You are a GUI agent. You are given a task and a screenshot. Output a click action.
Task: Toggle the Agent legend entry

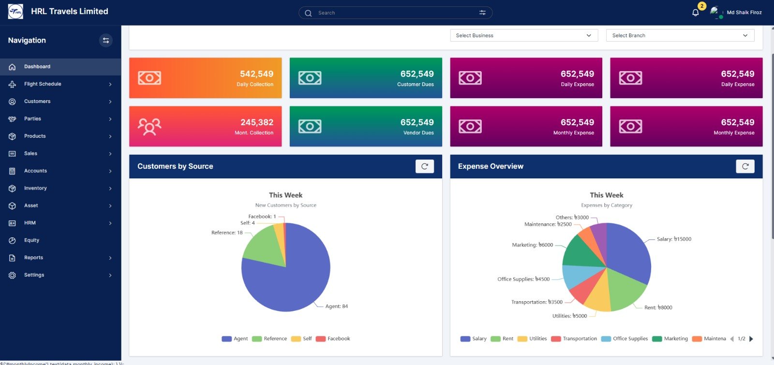click(x=235, y=339)
